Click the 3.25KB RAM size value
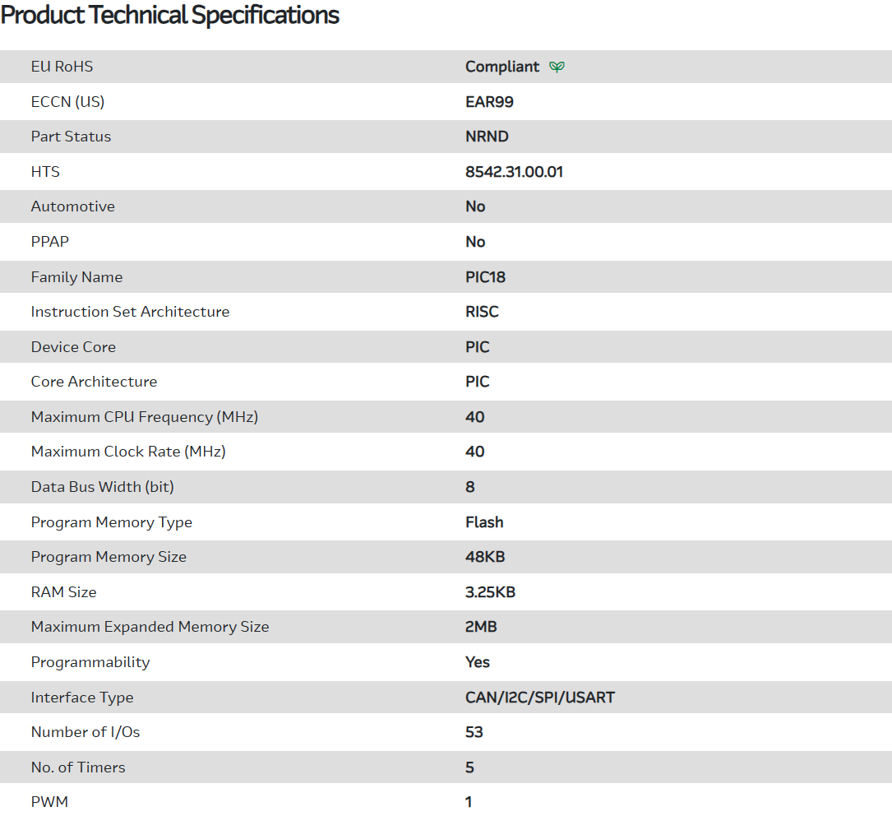Screen dimensions: 892x816 [x=490, y=592]
